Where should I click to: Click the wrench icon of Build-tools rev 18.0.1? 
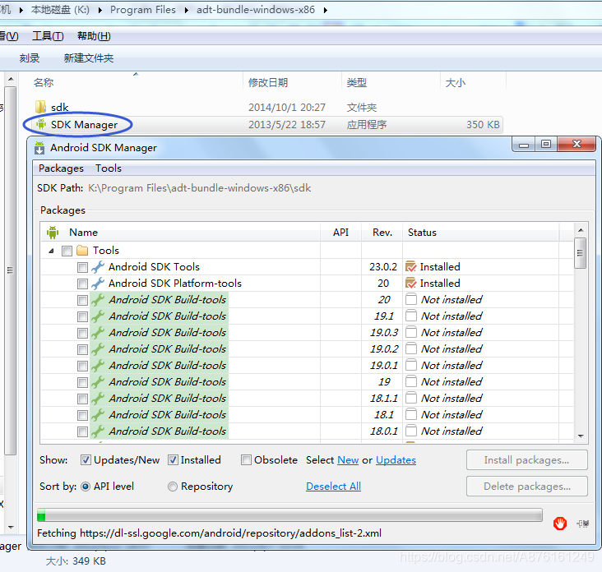(98, 431)
